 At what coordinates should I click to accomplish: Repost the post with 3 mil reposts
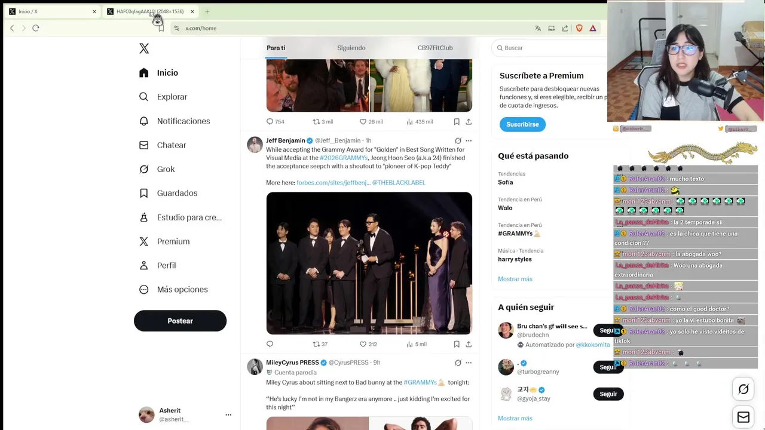(x=323, y=122)
